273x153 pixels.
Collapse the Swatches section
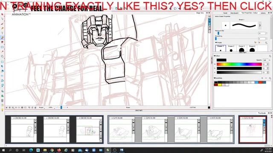215,78
